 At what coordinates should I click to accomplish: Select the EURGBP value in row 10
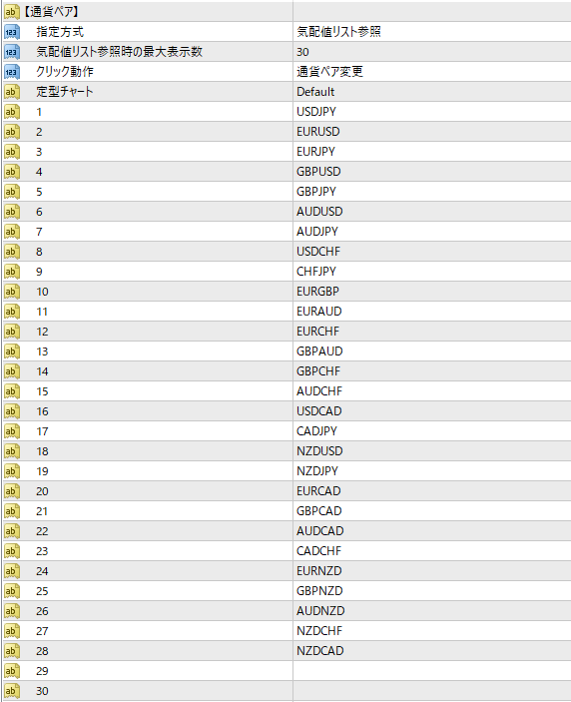(x=317, y=291)
